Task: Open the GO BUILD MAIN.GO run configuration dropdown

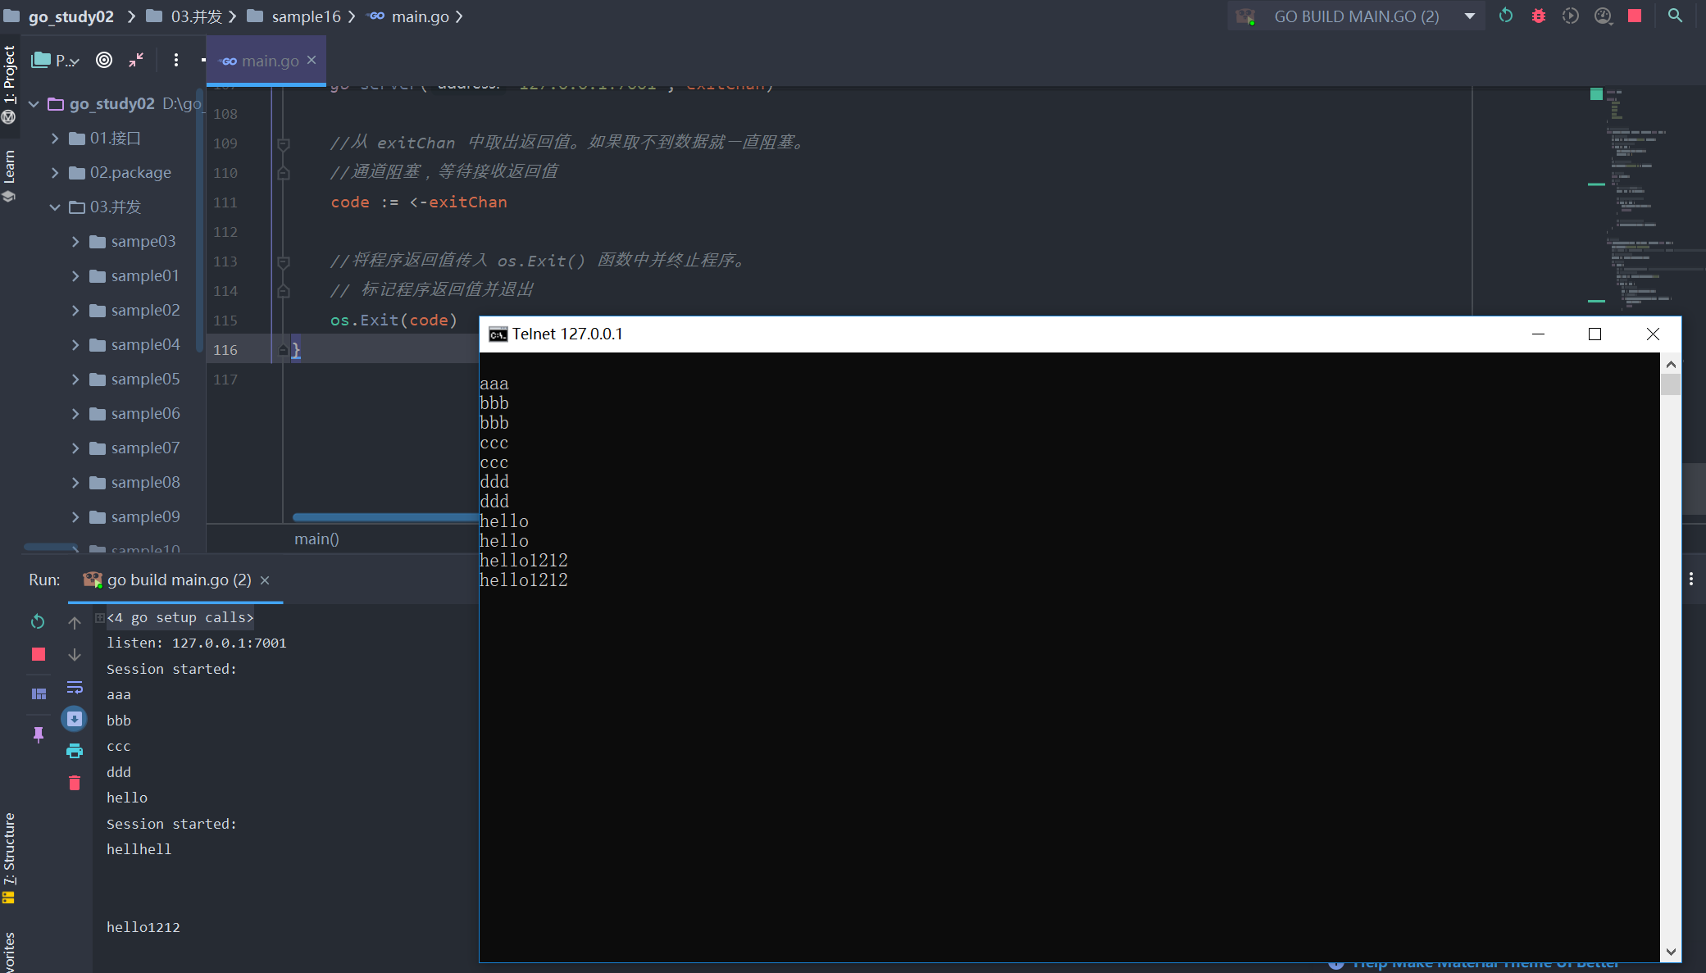Action: tap(1356, 16)
